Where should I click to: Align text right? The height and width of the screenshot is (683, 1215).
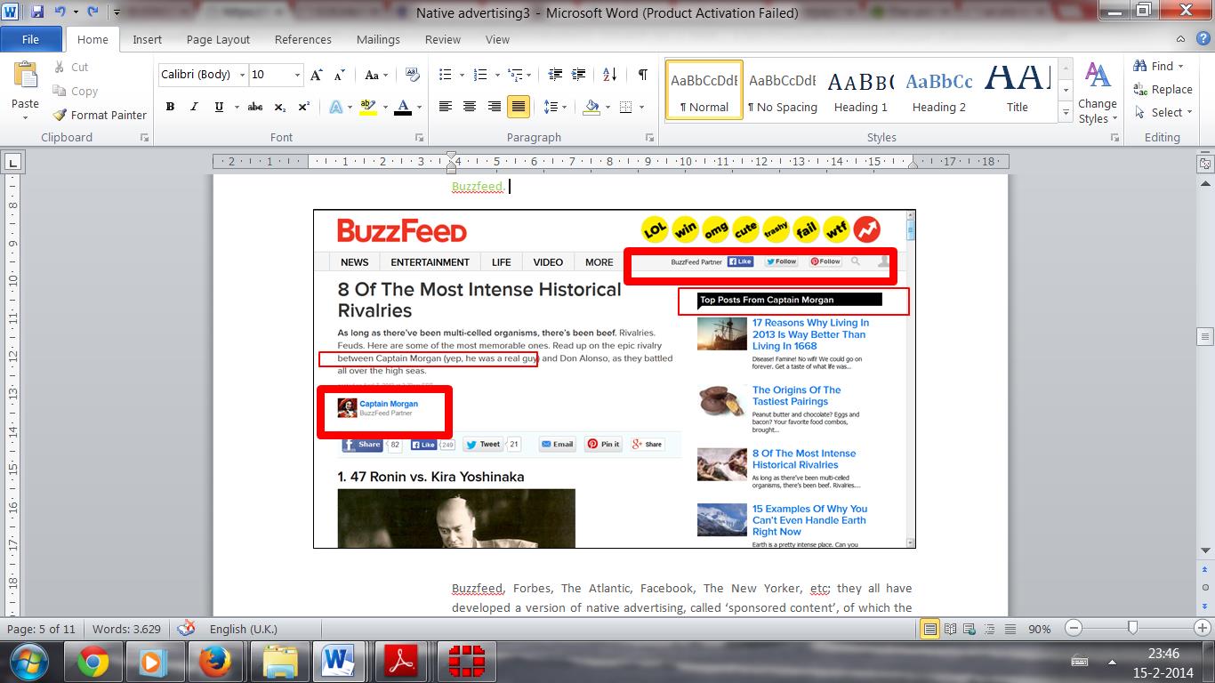494,107
